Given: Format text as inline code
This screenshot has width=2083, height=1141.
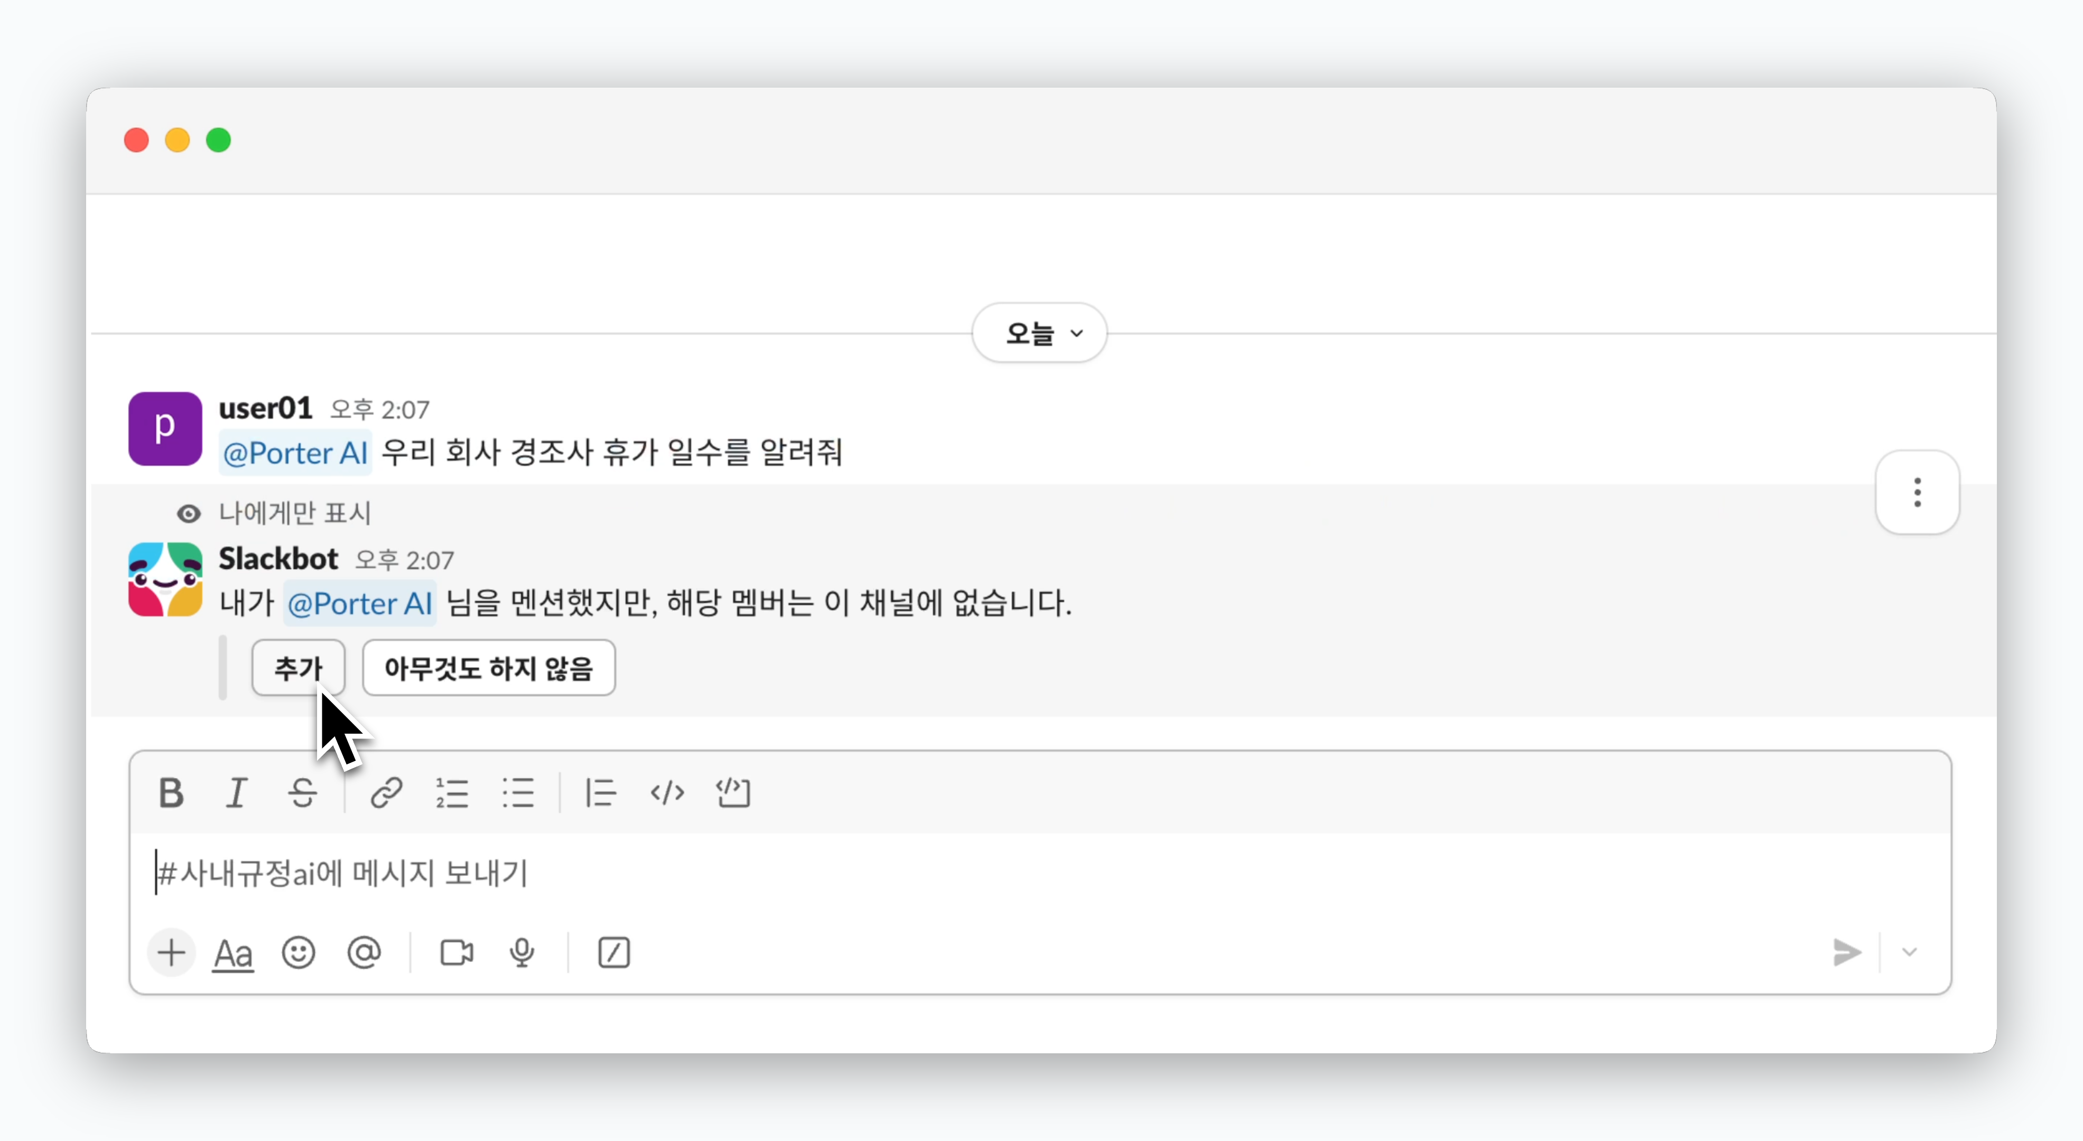Looking at the screenshot, I should click(667, 793).
